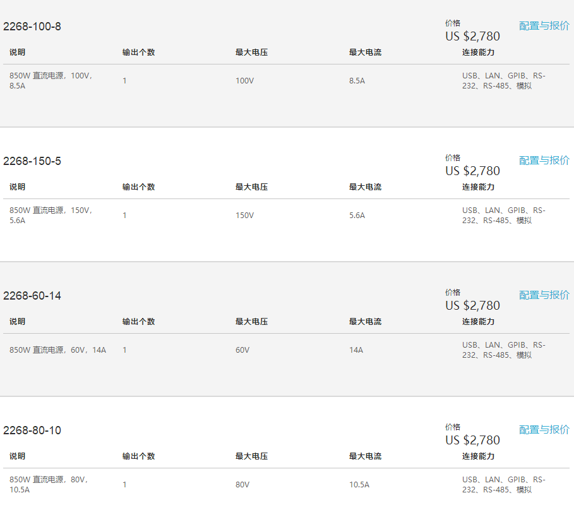Click the 850W 直流电源, 60V, 14A description

58,350
